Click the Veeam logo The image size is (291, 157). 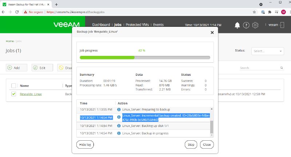coord(67,25)
